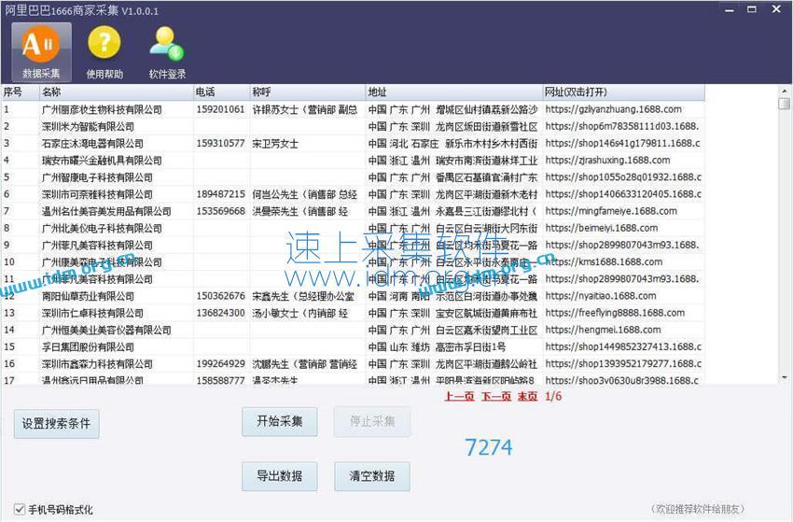793x522 pixels.
Task: Click the 设置搜索条件 button
Action: point(56,424)
